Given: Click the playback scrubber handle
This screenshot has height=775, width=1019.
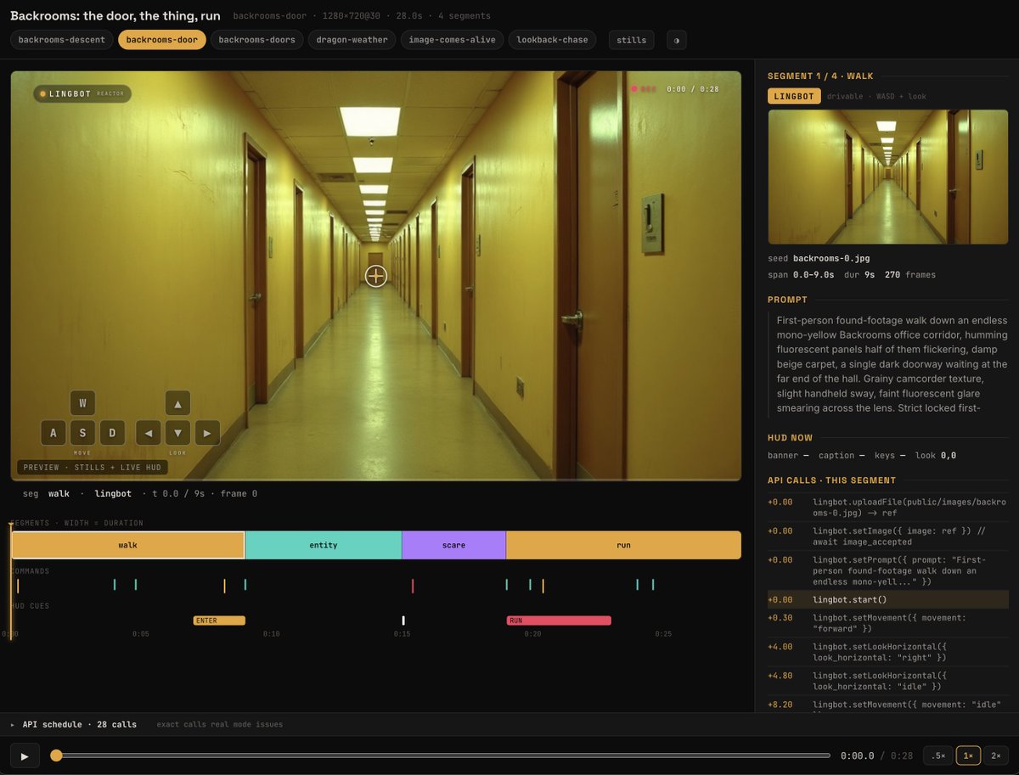Looking at the screenshot, I should (56, 755).
